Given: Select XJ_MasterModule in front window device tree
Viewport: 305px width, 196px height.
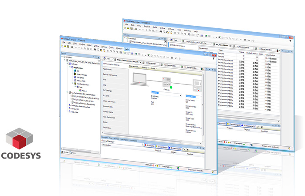Looking at the screenshot, I should [83, 94].
